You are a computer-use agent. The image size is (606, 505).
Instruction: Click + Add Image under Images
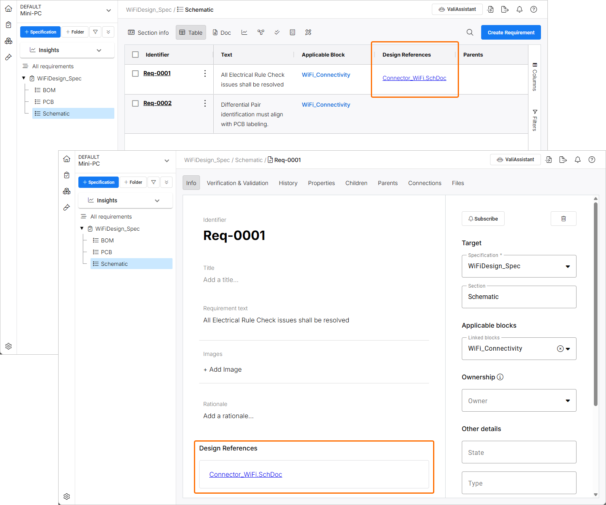(223, 369)
